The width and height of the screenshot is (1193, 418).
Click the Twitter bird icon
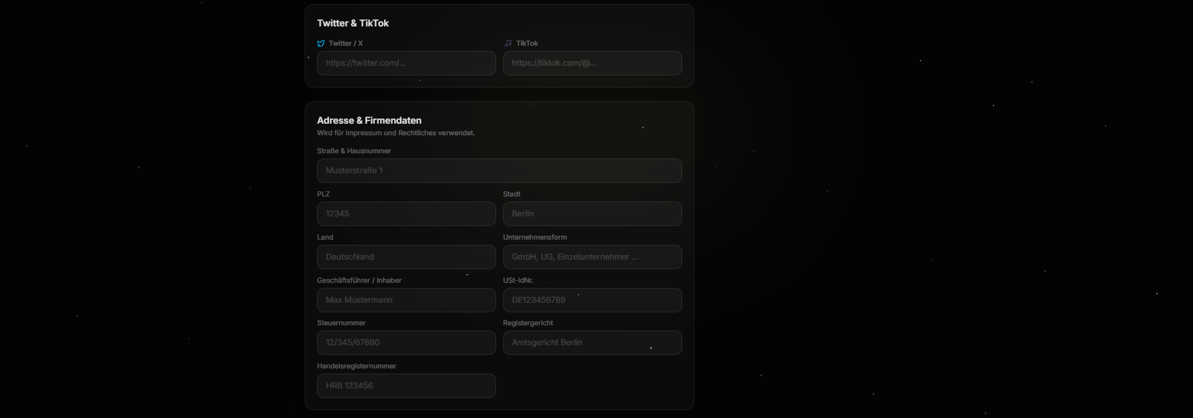coord(321,44)
